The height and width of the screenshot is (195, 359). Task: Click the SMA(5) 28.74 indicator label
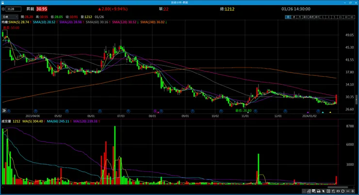[x=20, y=22]
